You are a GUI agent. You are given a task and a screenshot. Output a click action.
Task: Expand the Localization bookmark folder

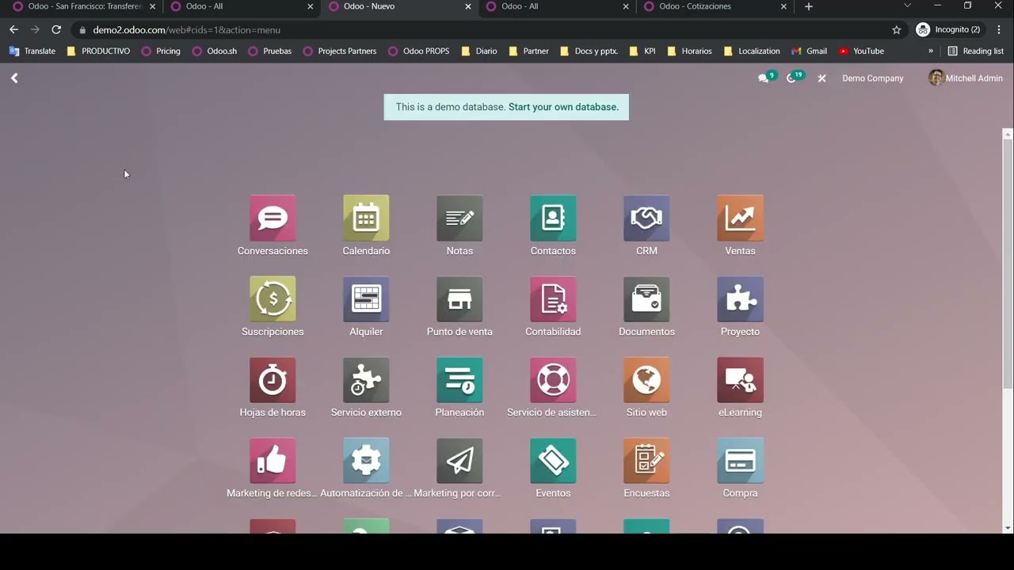[751, 51]
